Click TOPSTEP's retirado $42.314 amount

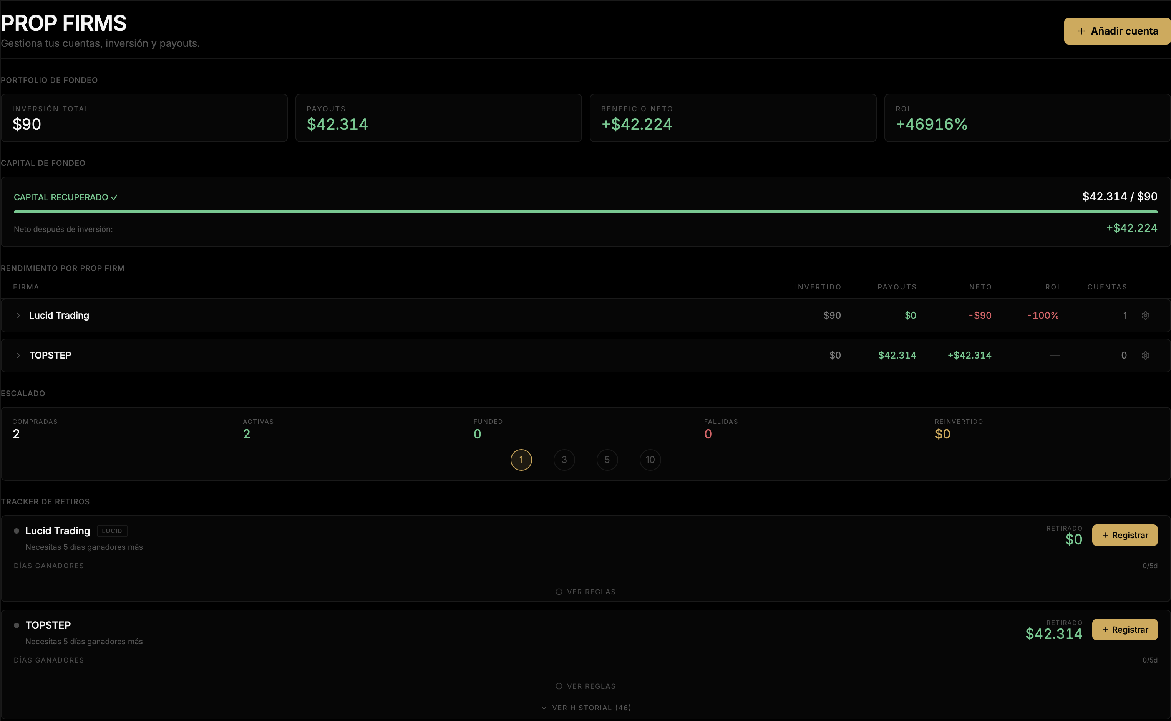[1053, 634]
